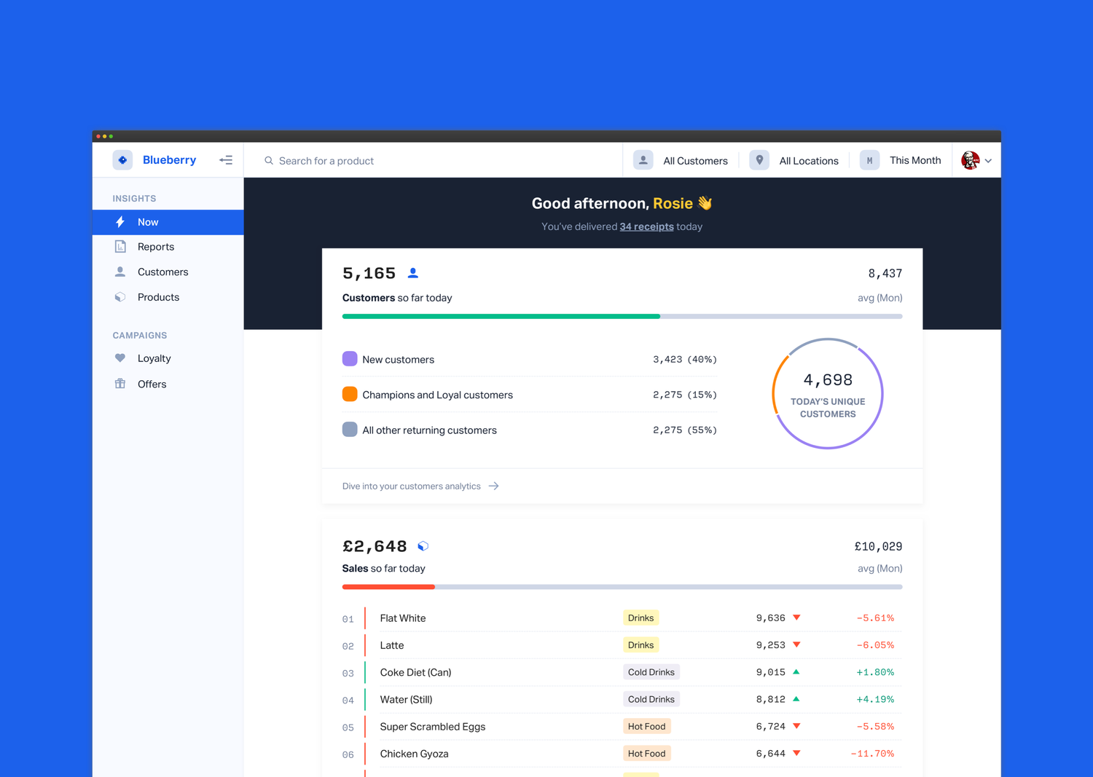Viewport: 1093px width, 777px height.
Task: Click the Loyalty heart icon
Action: 120,358
